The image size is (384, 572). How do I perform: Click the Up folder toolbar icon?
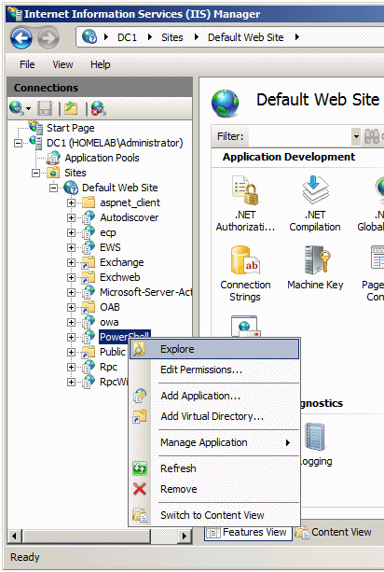71,108
